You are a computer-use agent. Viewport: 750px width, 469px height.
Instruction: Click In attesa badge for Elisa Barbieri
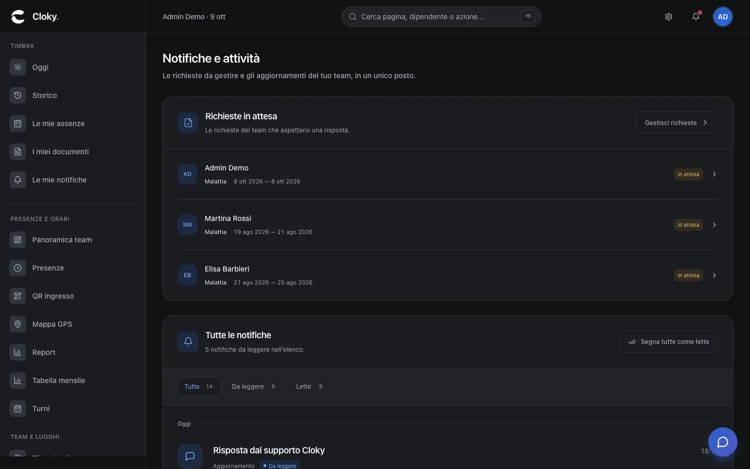pyautogui.click(x=688, y=275)
